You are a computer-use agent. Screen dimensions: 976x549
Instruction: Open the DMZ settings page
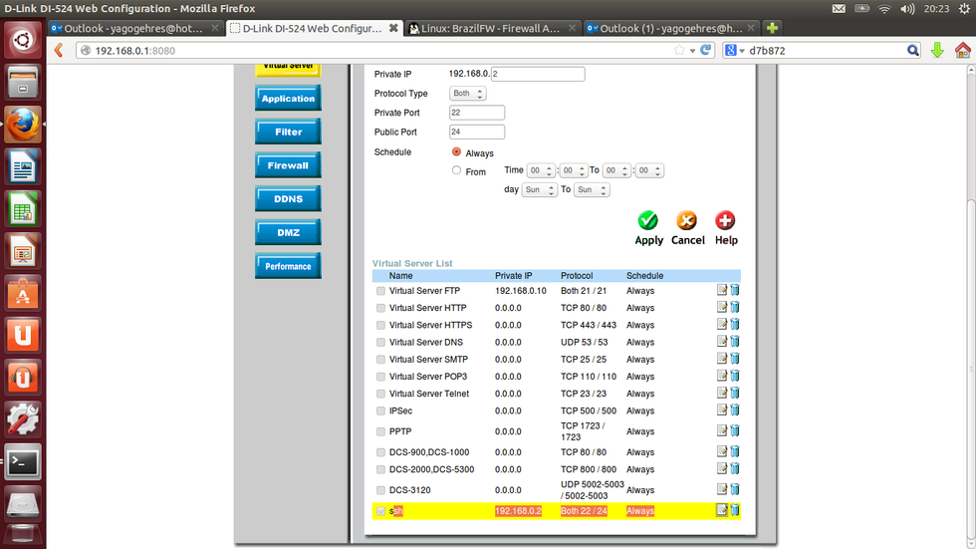click(x=288, y=233)
